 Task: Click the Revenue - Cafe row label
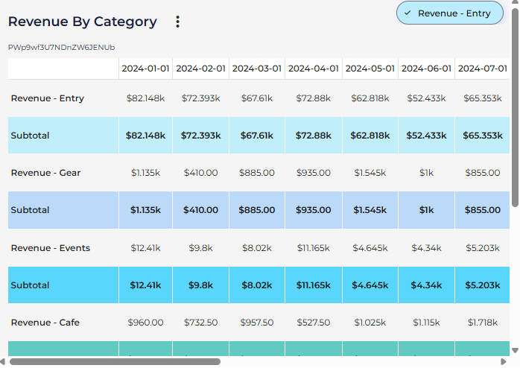[x=45, y=323]
